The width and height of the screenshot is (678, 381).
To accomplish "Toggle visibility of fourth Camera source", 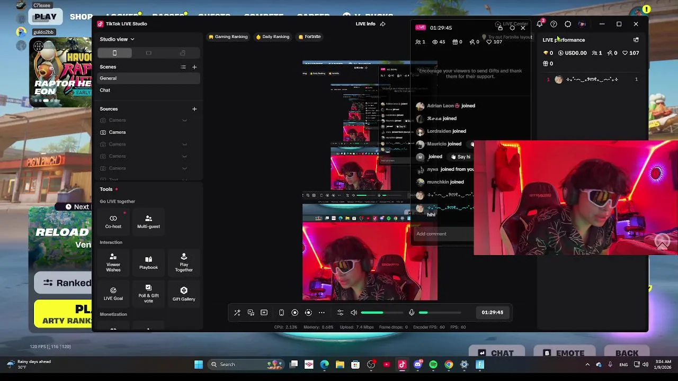I will click(x=184, y=156).
